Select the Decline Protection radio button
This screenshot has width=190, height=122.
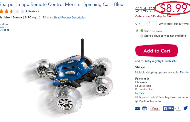click(x=137, y=101)
